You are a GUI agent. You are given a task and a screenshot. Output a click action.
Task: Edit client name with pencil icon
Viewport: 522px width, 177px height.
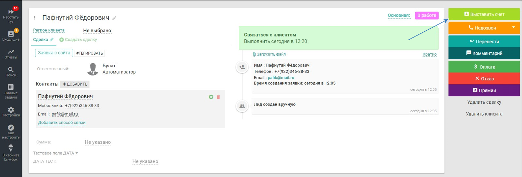click(x=114, y=18)
